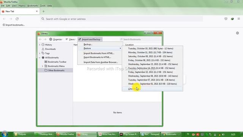Screen dimensions: 243x137
Task: Open the View menu
Action: (x=14, y=6)
